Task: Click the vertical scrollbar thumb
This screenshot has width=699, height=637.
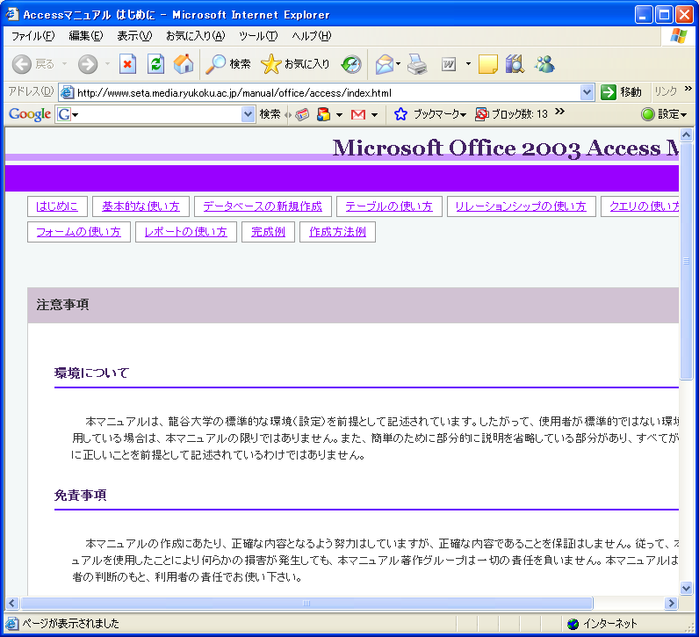Action: tap(686, 261)
